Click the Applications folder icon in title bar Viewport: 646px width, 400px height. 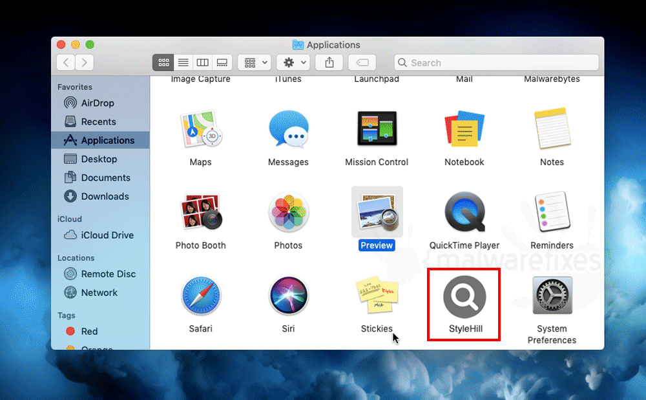coord(298,45)
